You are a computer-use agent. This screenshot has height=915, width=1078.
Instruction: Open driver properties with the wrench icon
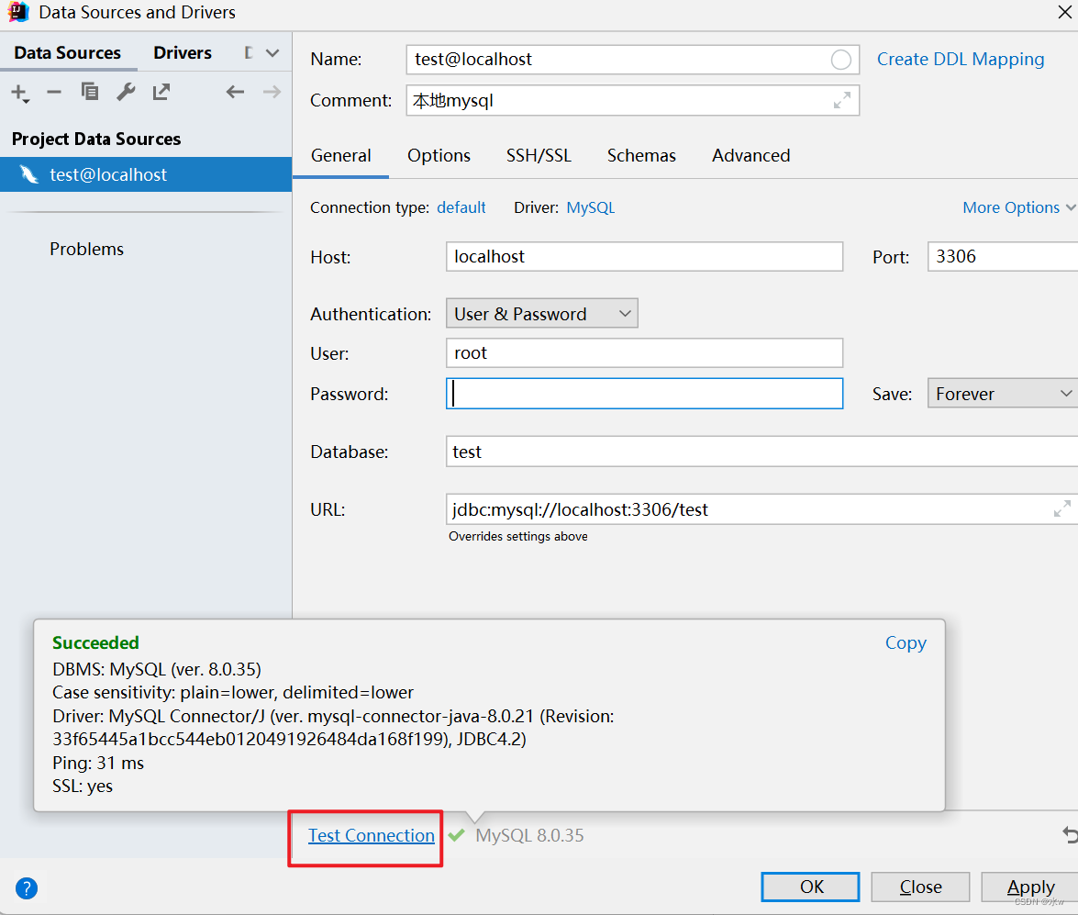click(x=126, y=92)
